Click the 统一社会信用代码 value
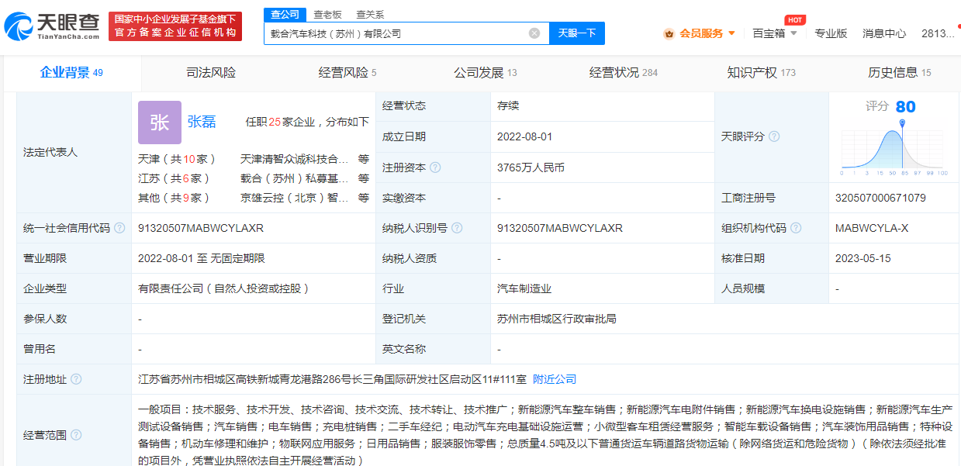This screenshot has width=961, height=466. click(x=201, y=228)
